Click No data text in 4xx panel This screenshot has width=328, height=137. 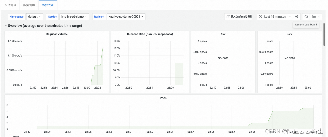click(x=223, y=58)
